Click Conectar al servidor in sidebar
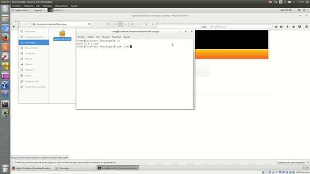The height and width of the screenshot is (174, 310). point(34,87)
